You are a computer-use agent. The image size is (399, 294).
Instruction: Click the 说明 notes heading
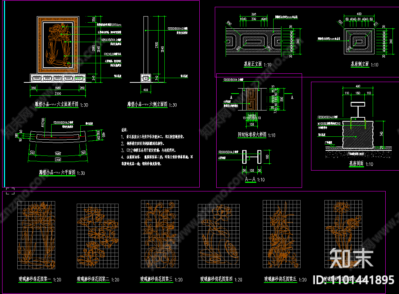point(124,130)
